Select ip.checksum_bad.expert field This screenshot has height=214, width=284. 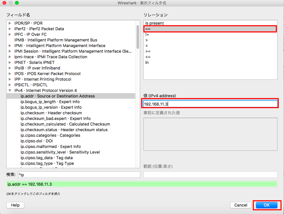coord(71,119)
